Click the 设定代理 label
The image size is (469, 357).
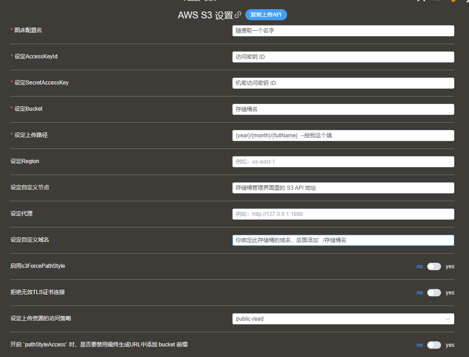[x=22, y=214]
